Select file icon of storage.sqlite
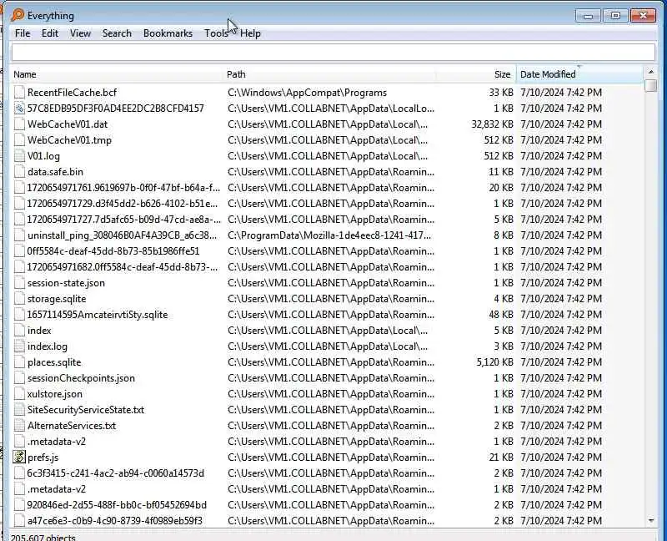667x541 pixels. (x=19, y=299)
